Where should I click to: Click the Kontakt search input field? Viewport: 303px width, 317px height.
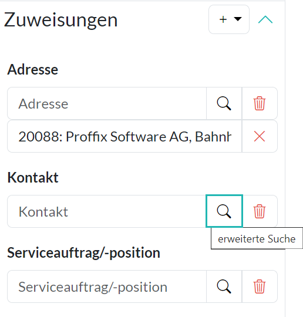pos(107,211)
